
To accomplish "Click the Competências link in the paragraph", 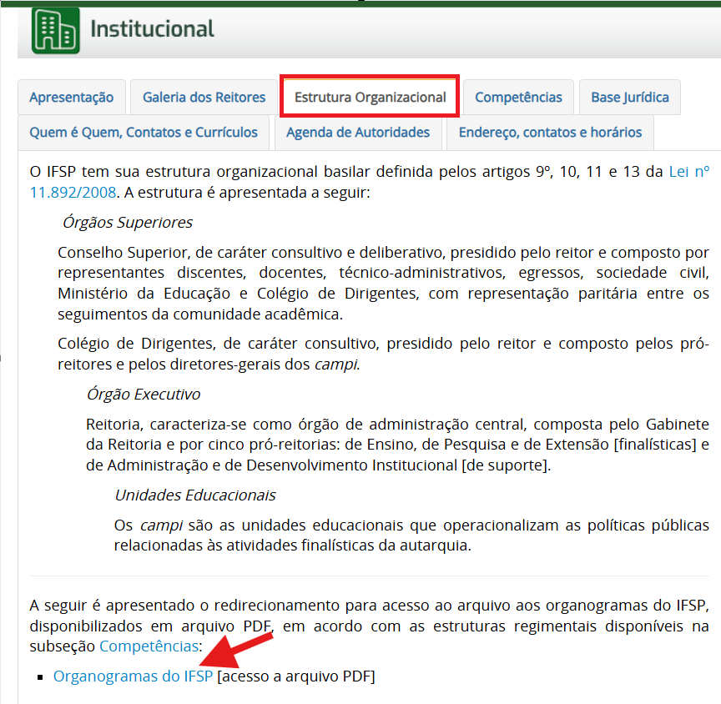I will coord(148,646).
